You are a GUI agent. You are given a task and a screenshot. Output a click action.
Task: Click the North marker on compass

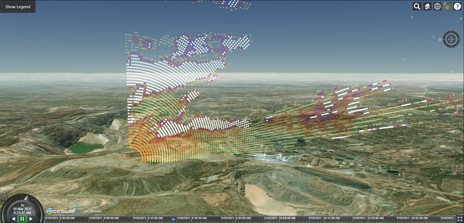[440, 39]
